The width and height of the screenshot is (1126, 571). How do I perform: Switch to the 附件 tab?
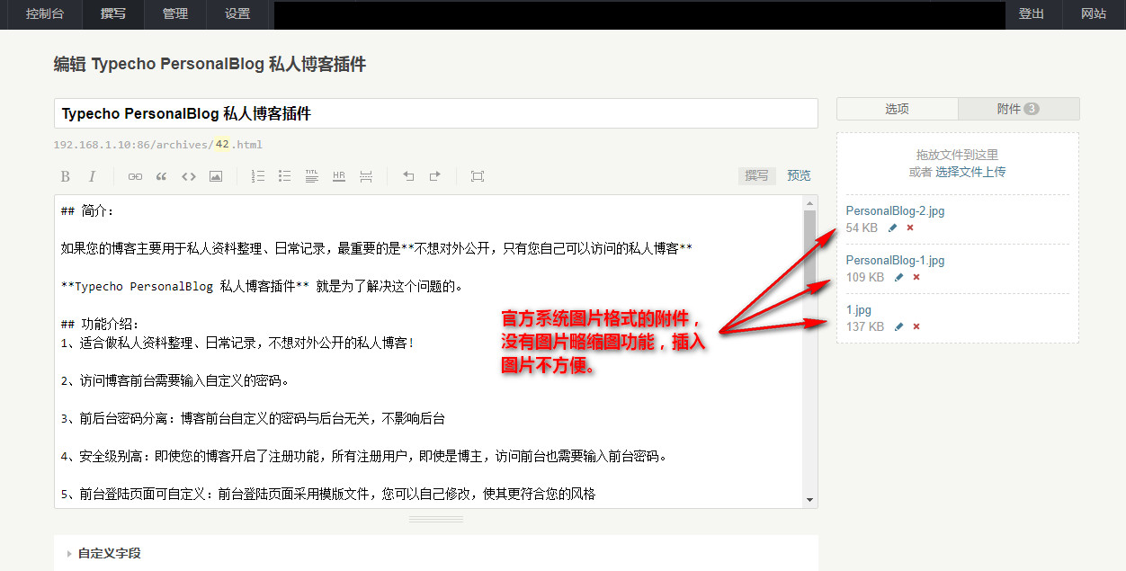(1018, 109)
